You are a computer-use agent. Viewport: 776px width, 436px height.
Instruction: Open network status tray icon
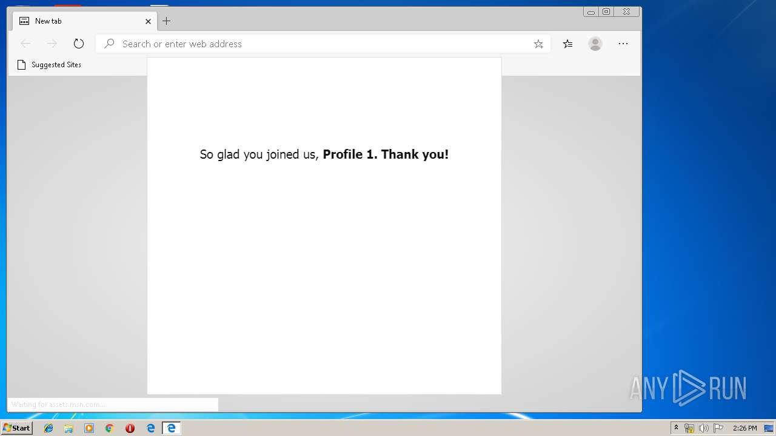(689, 428)
